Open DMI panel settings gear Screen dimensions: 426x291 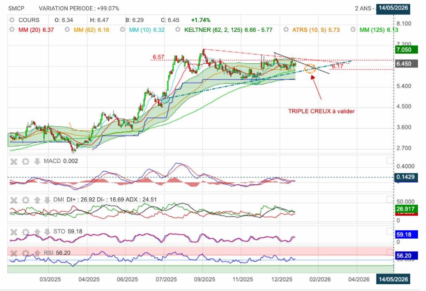26,200
